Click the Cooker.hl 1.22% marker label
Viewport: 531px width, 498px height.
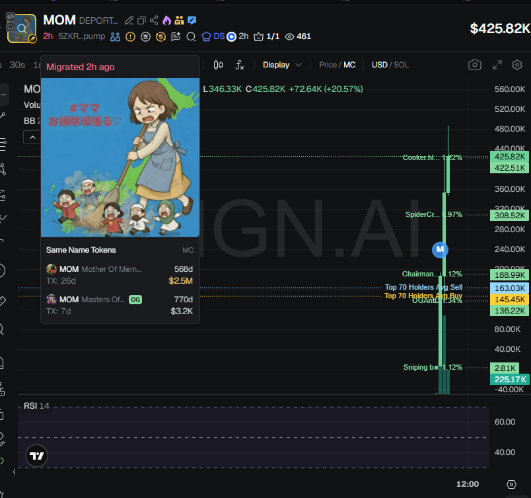tap(433, 157)
